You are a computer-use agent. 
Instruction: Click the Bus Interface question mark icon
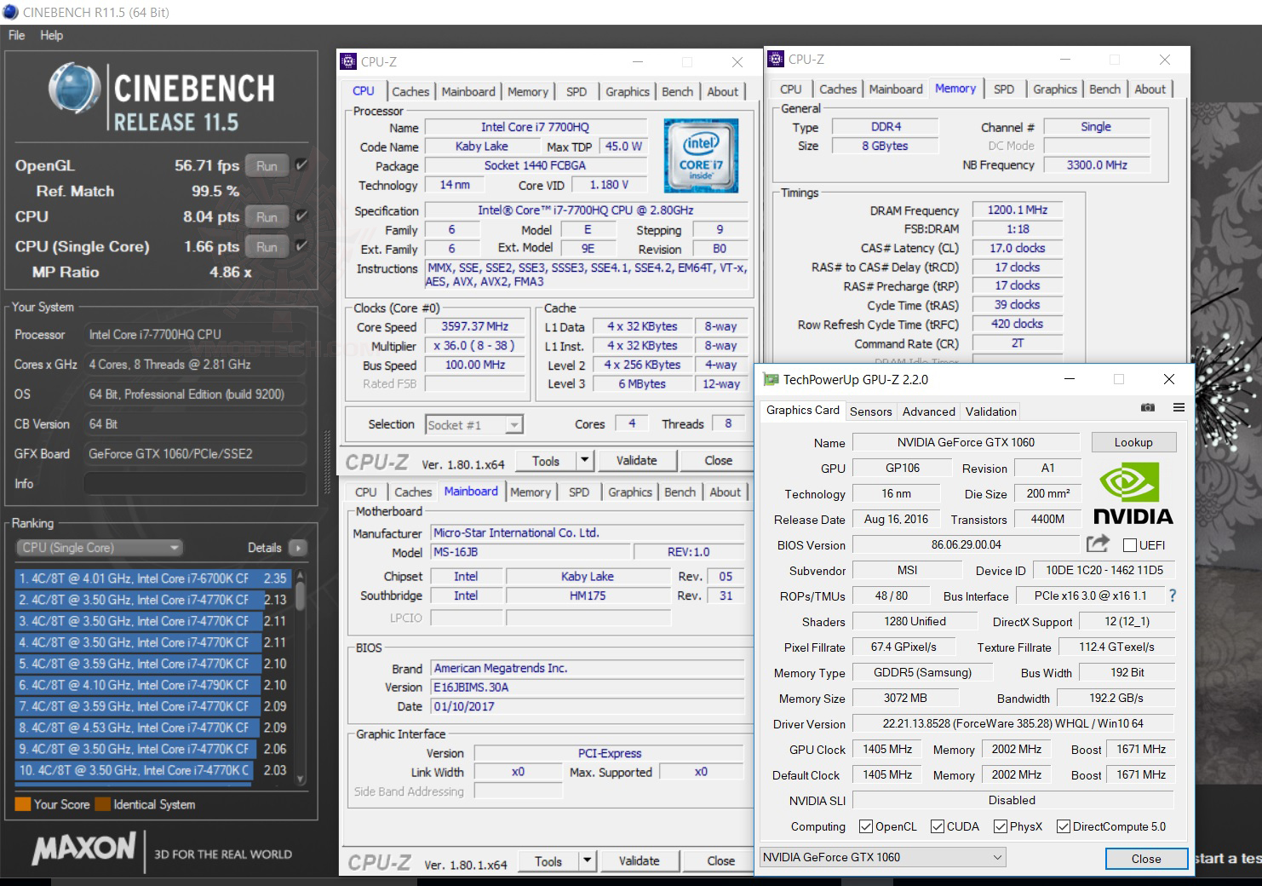[x=1173, y=595]
